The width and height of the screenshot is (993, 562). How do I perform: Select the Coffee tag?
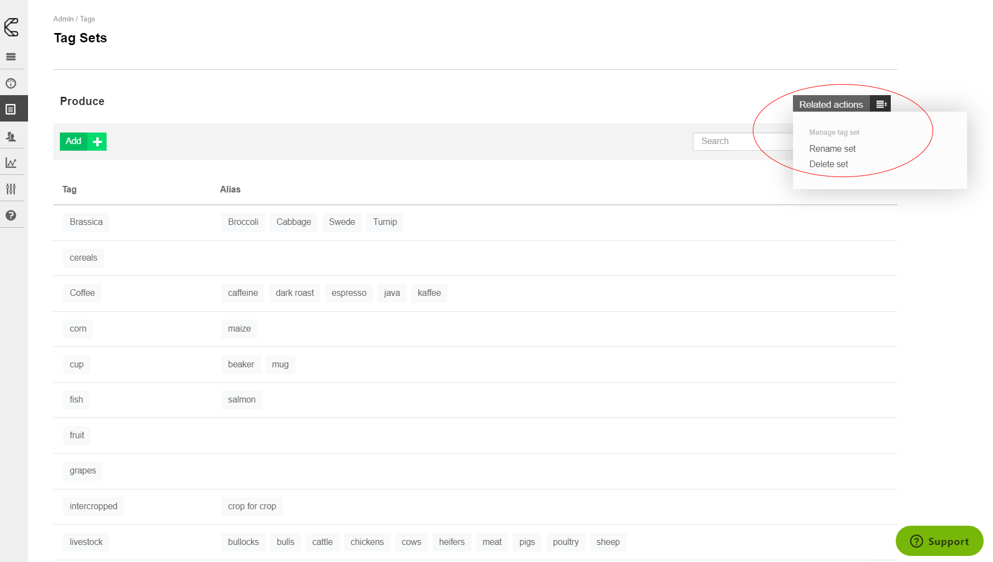pos(82,293)
